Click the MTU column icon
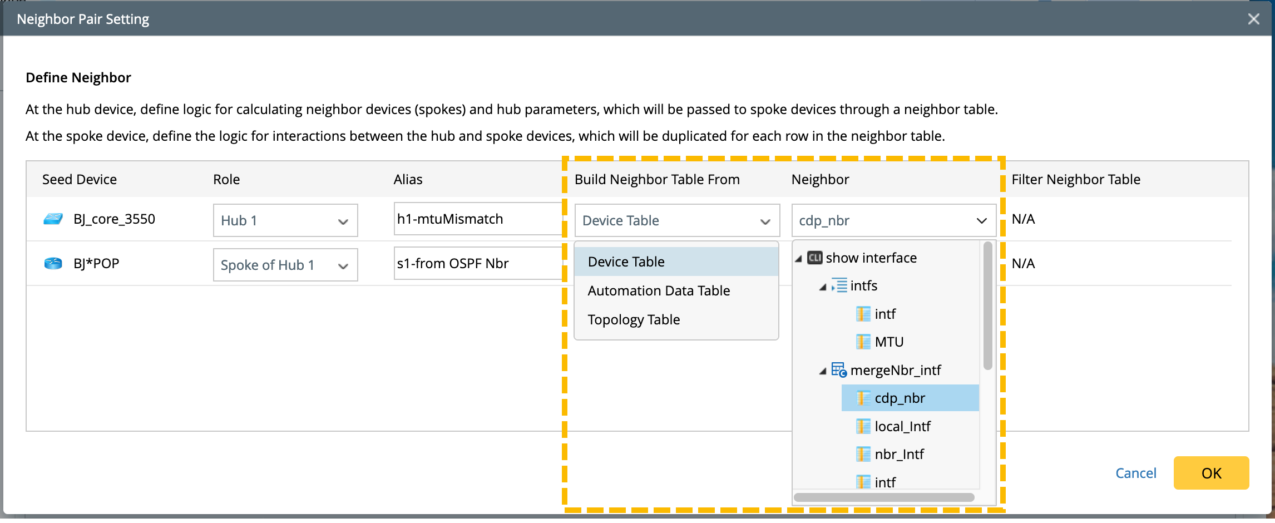This screenshot has width=1275, height=523. (x=863, y=342)
